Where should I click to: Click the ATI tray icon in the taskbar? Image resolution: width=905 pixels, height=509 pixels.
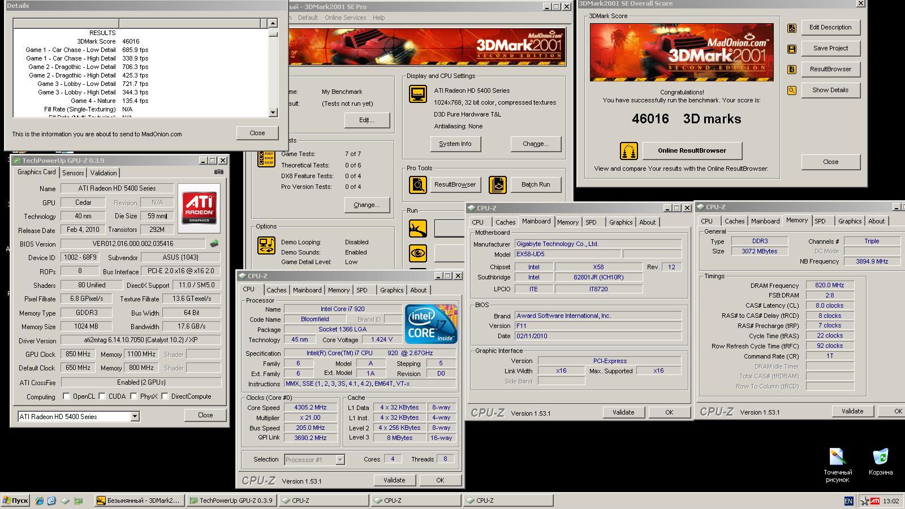click(x=874, y=501)
